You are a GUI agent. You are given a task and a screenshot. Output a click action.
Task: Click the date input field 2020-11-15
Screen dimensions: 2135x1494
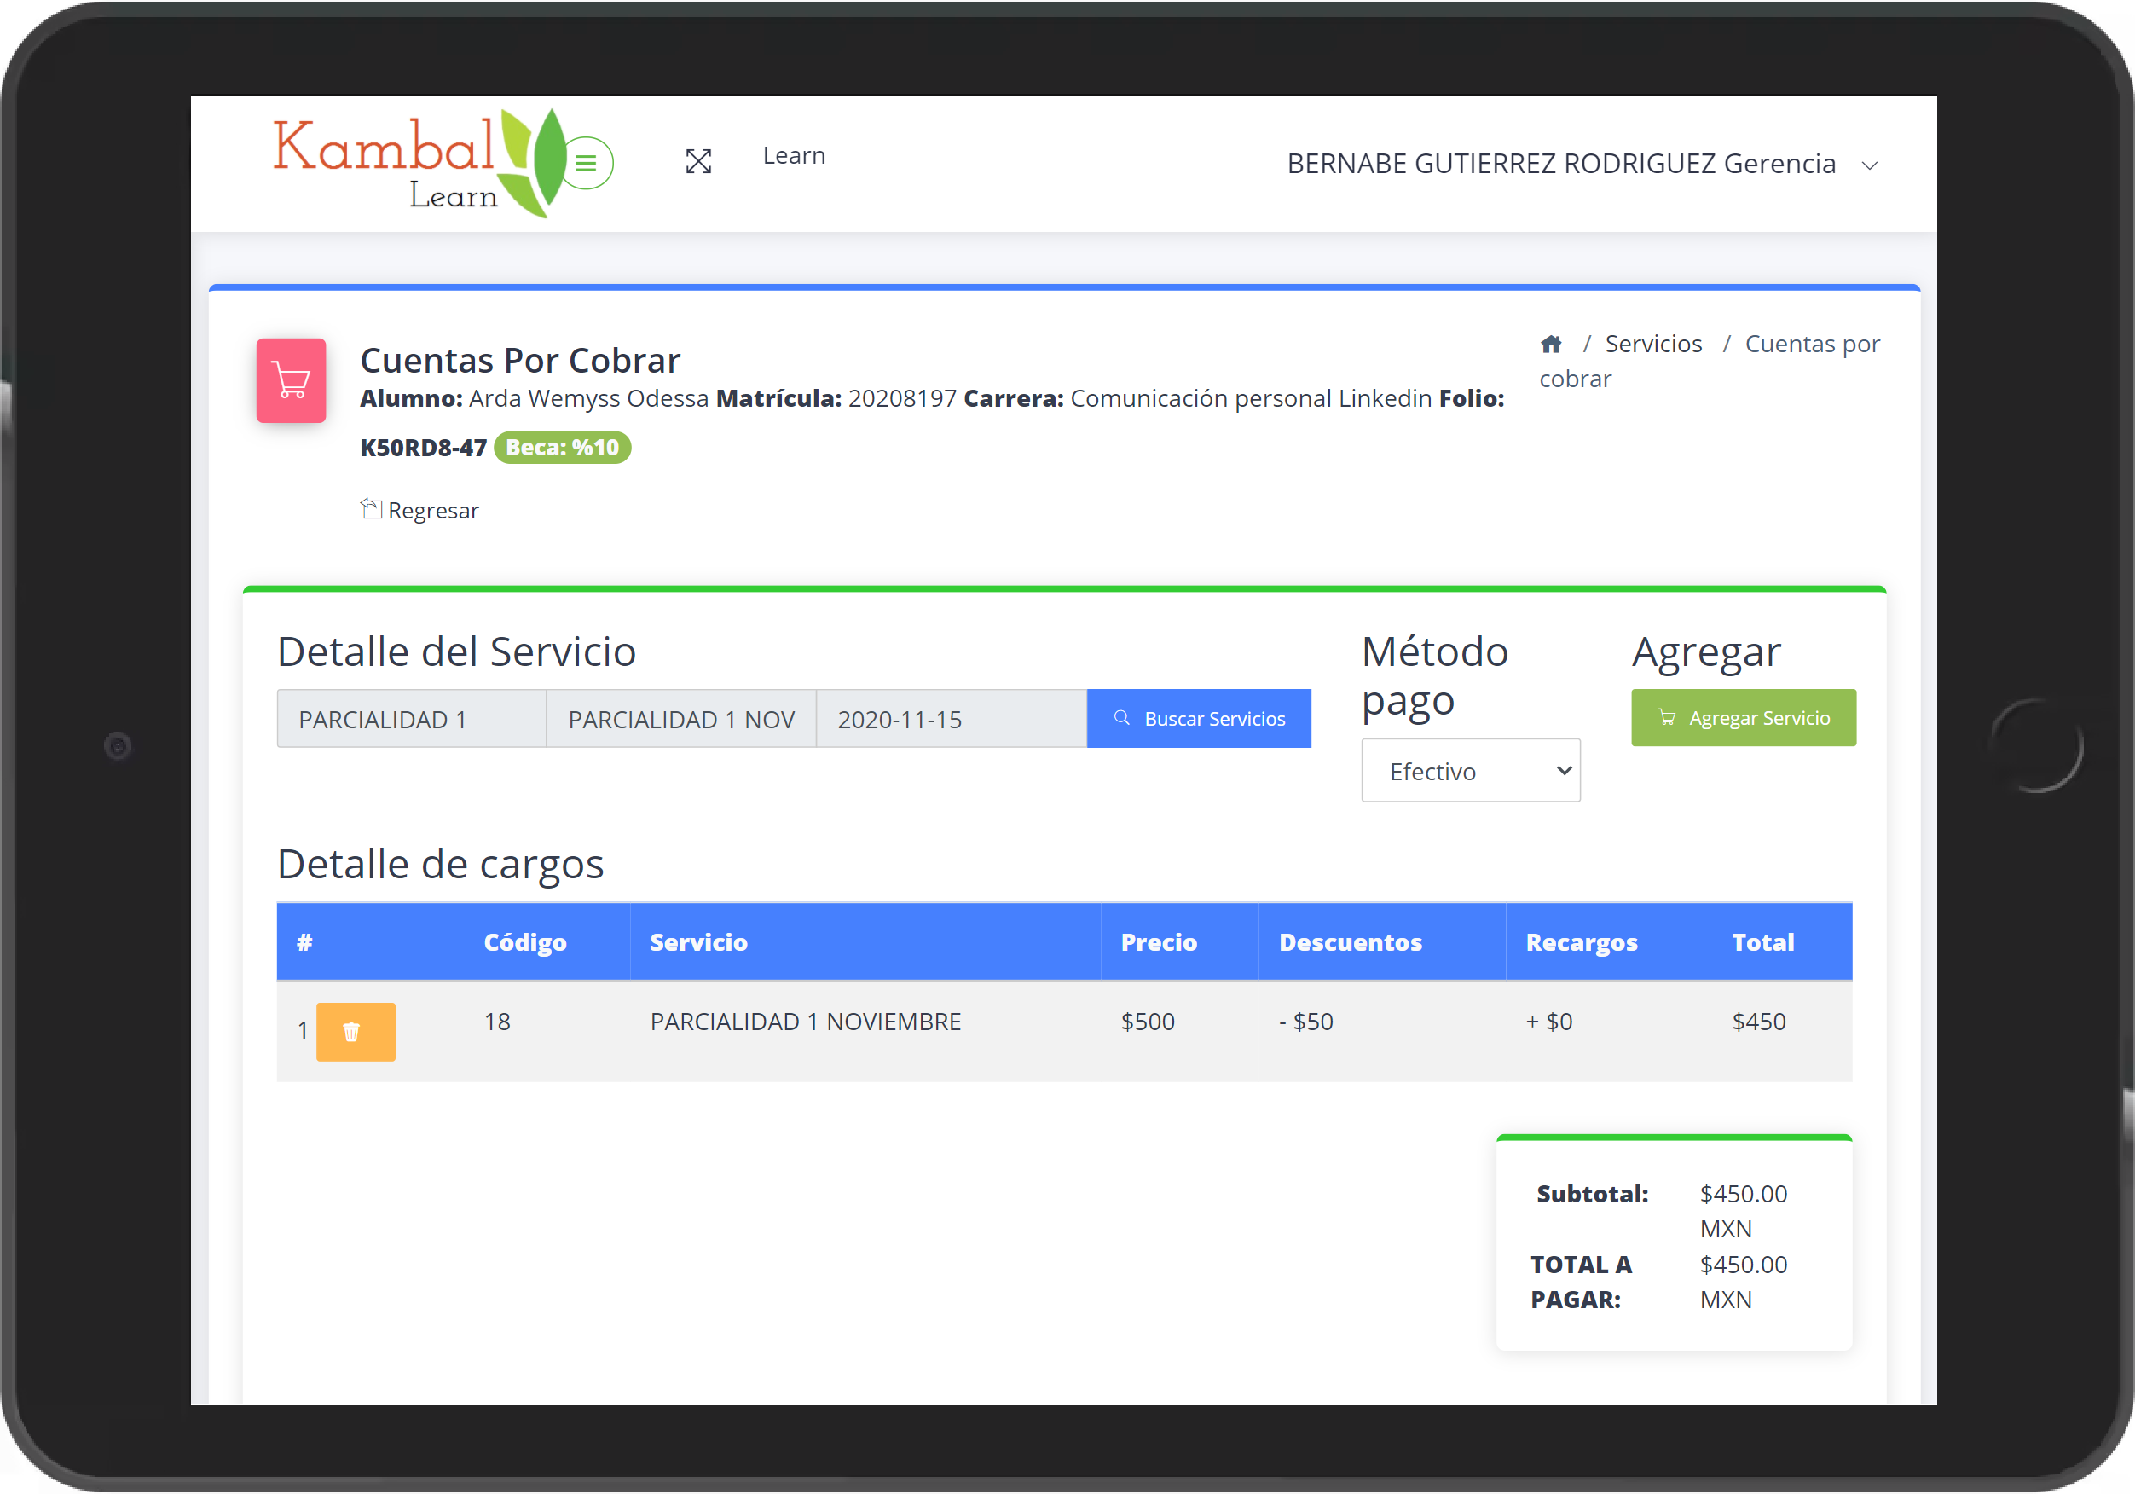pos(952,719)
